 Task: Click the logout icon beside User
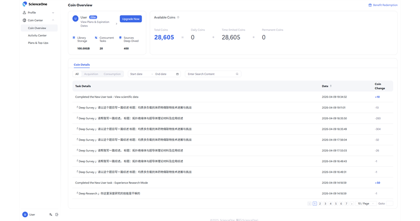pos(57,215)
